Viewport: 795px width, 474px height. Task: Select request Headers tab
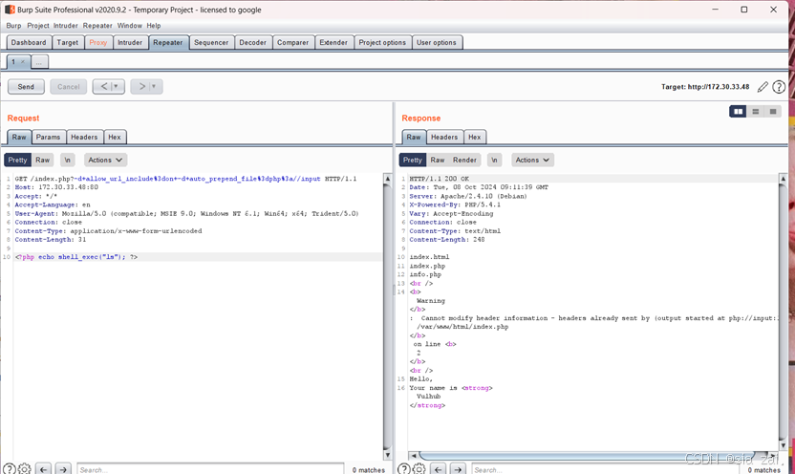pyautogui.click(x=84, y=137)
